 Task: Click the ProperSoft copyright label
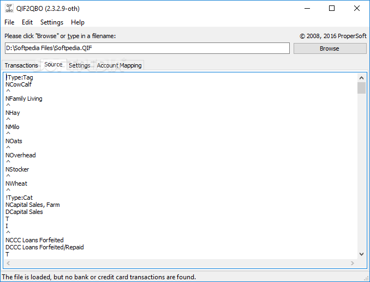[333, 36]
